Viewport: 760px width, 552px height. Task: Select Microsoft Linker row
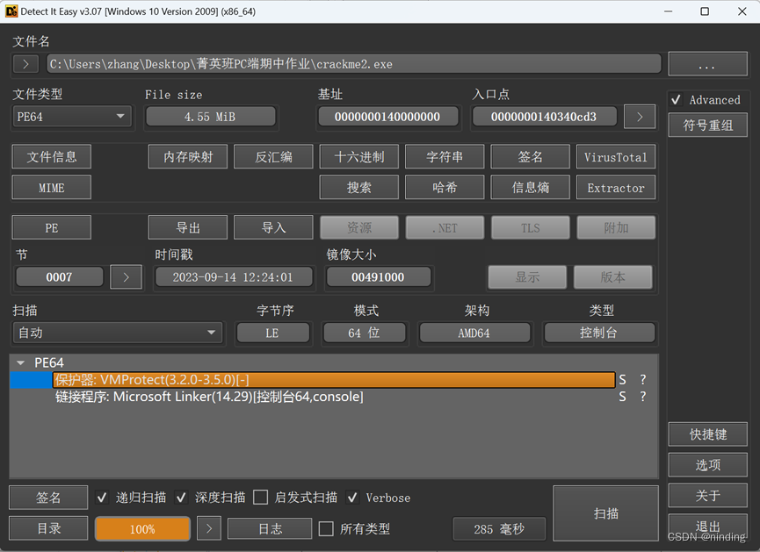(335, 397)
